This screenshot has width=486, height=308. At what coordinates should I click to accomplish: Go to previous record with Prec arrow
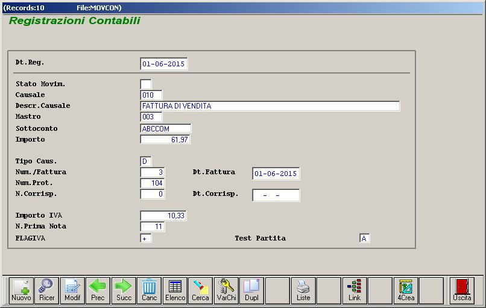pyautogui.click(x=98, y=291)
